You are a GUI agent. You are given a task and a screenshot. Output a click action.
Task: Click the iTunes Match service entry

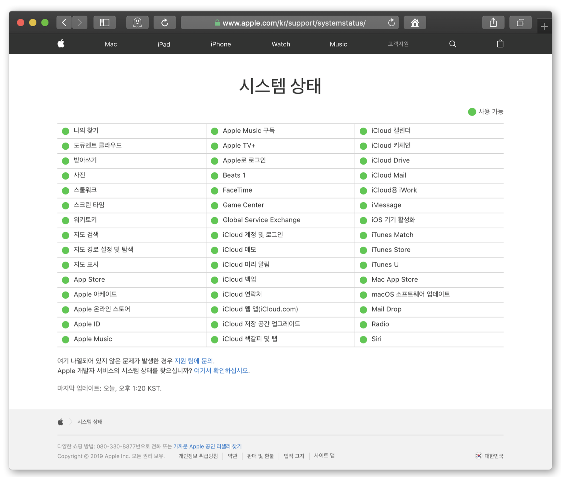click(429, 235)
